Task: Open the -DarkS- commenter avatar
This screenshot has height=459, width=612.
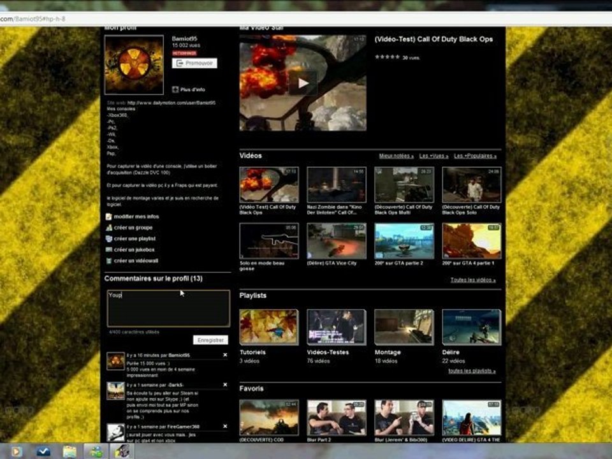Action: [115, 391]
